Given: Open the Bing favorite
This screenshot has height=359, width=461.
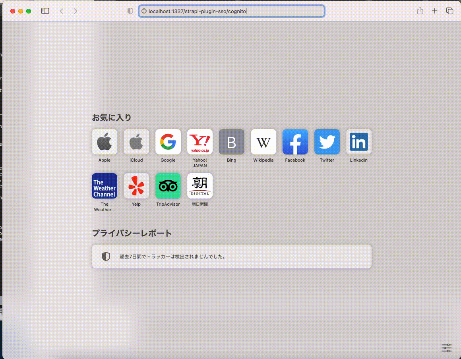Looking at the screenshot, I should pos(231,142).
